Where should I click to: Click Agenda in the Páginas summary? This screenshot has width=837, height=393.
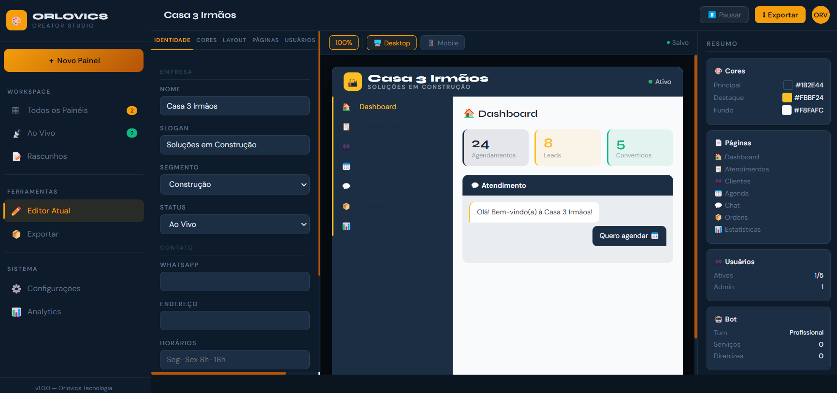pos(736,193)
